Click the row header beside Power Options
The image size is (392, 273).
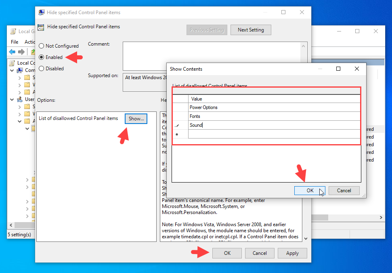(180, 107)
